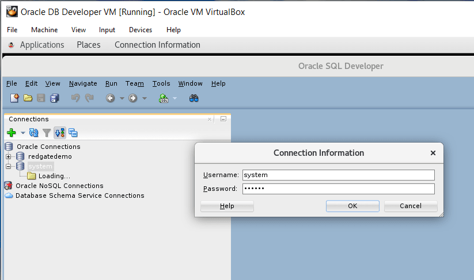Click OK in Connection Information dialog
Viewport: 474px width, 280px height.
(x=352, y=206)
